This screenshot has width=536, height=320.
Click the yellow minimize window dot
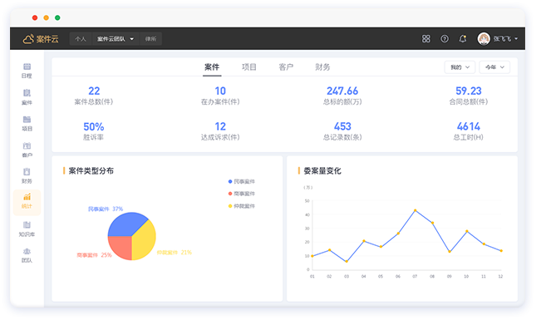(x=47, y=17)
